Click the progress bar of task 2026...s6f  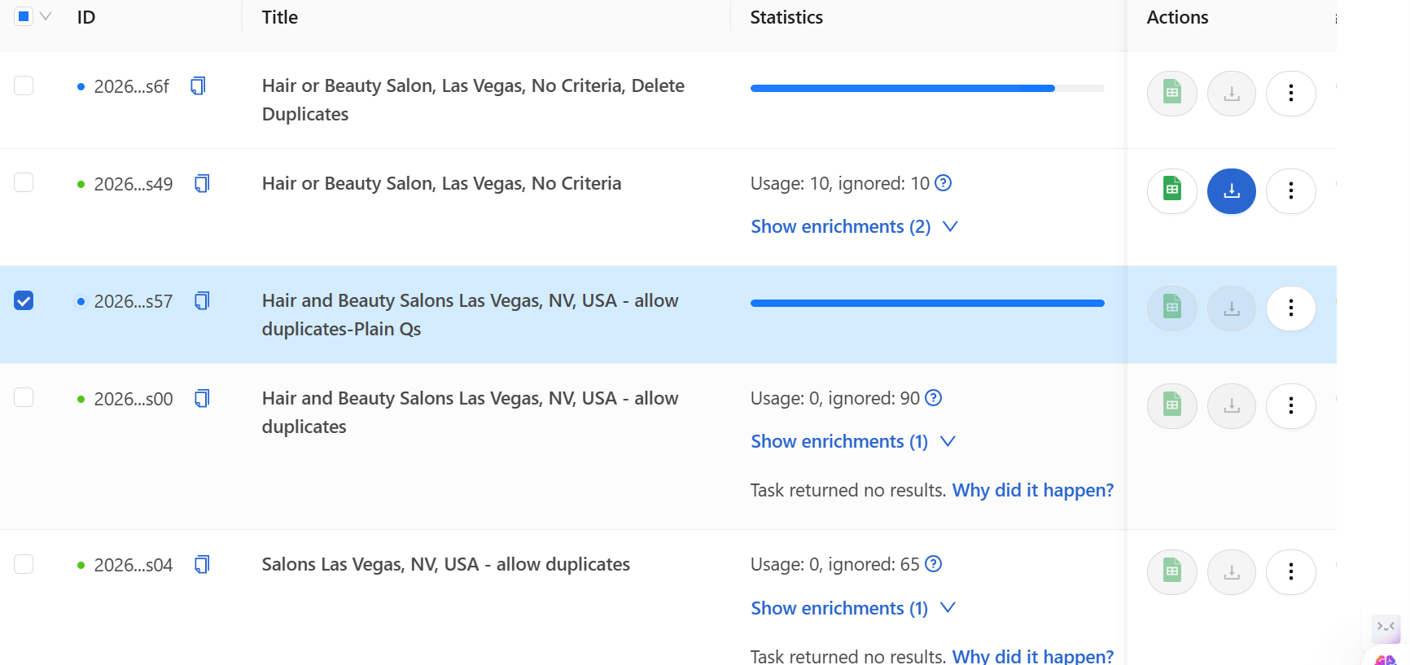coord(926,88)
